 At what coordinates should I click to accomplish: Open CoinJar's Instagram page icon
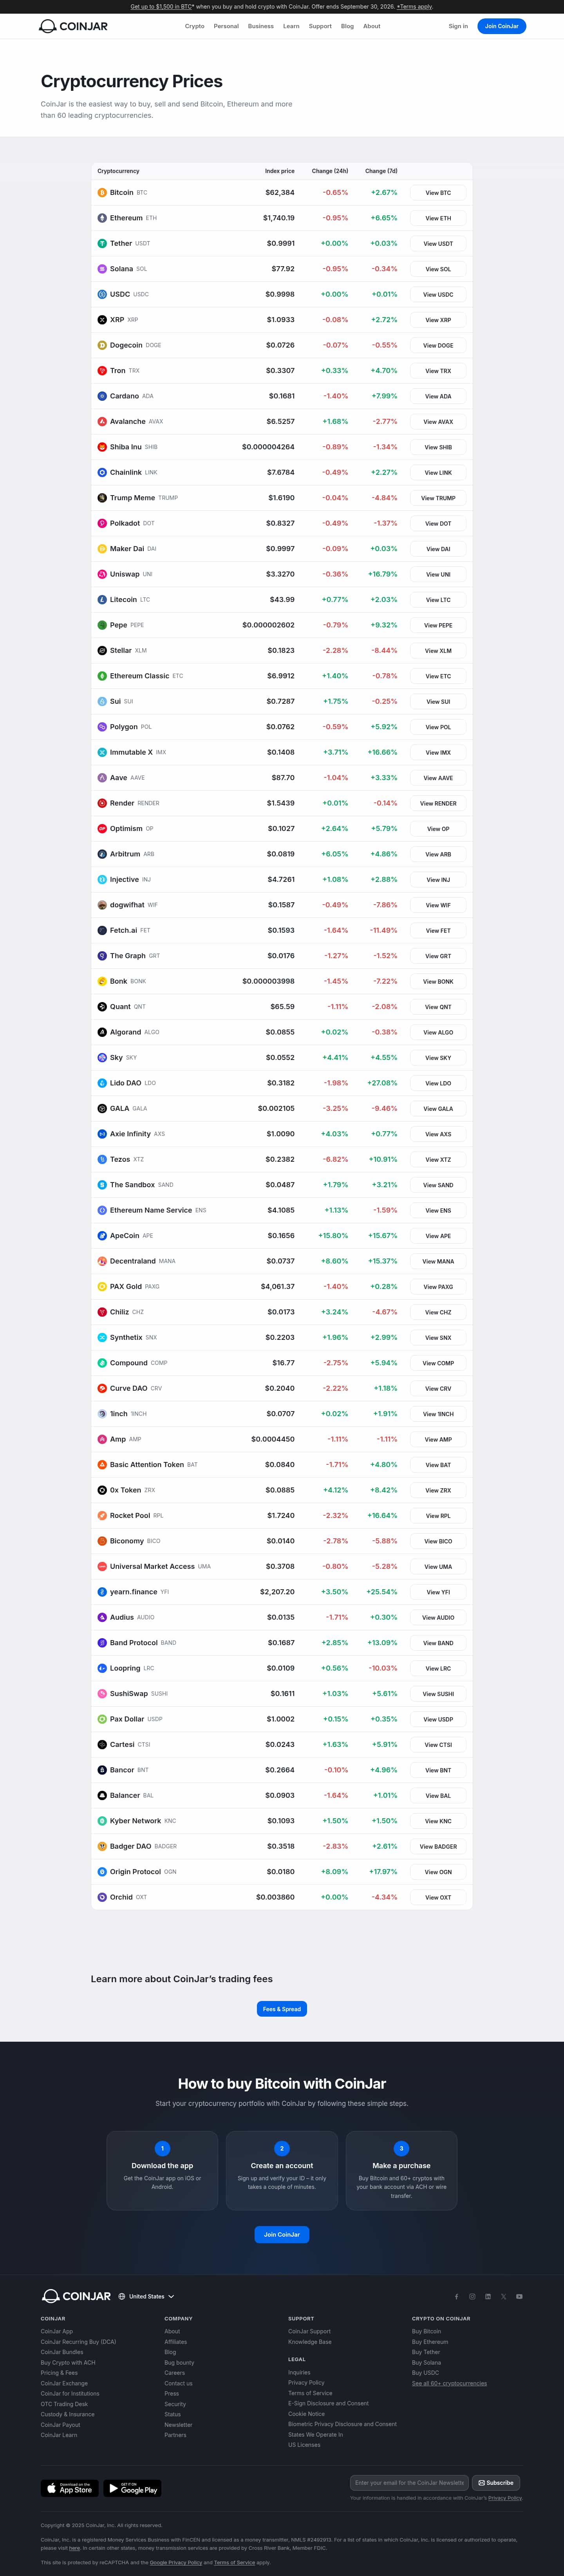click(x=472, y=2296)
